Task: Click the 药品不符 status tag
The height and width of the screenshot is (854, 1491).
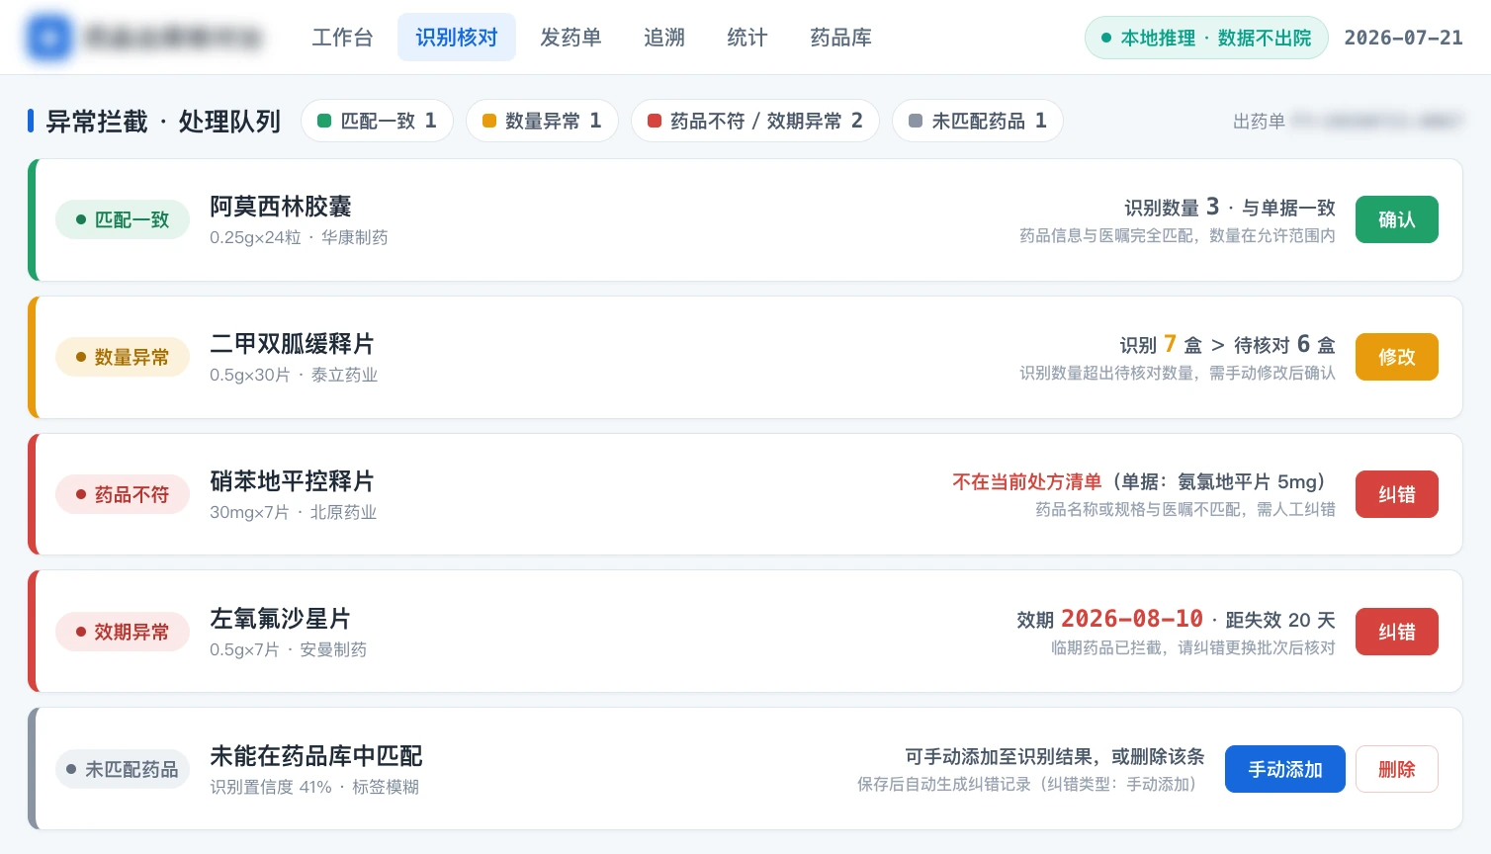Action: (x=123, y=494)
